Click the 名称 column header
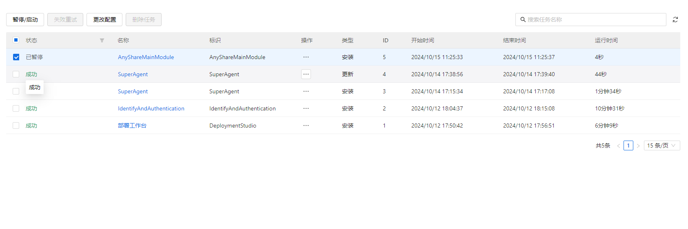Screen dimensions: 688x229 click(123, 40)
